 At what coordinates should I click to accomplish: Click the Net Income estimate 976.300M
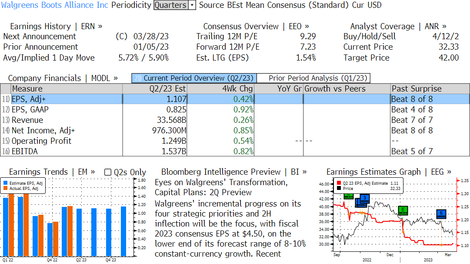(169, 130)
